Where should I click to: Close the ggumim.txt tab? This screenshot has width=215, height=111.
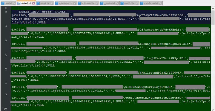tap(117, 3)
